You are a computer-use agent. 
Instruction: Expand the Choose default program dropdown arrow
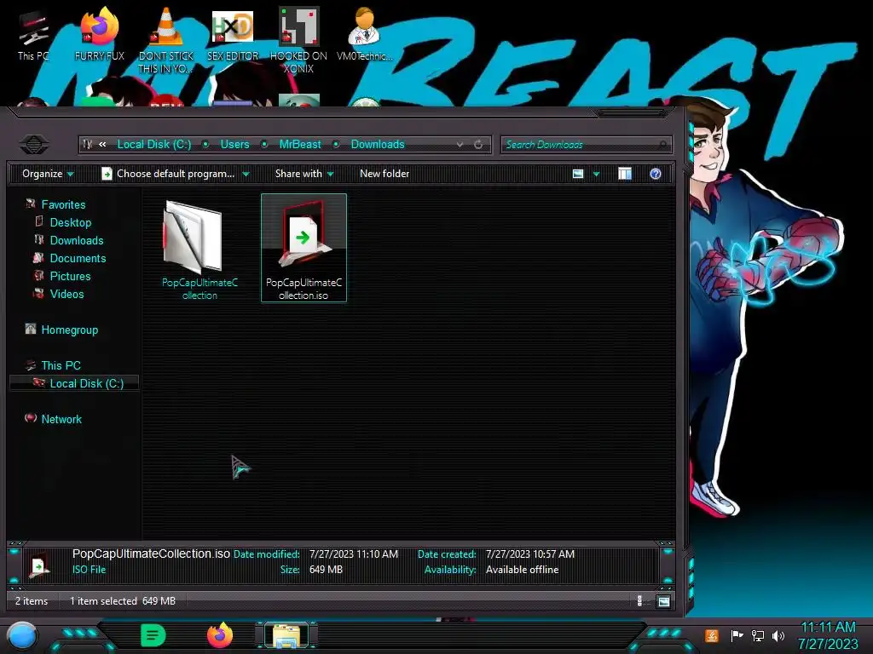tap(246, 174)
